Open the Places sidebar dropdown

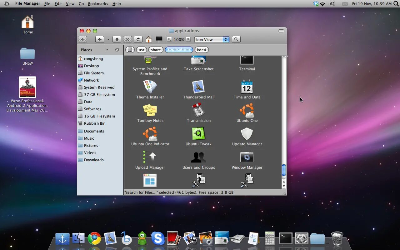(x=107, y=50)
